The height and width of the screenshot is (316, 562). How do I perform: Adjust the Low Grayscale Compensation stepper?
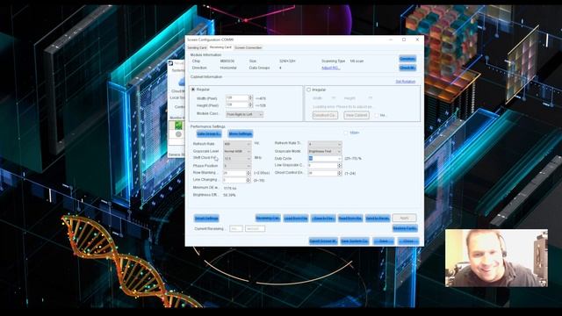pos(340,166)
